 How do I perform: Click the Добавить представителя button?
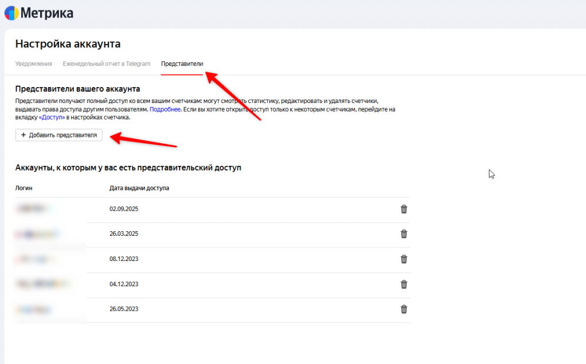(x=58, y=135)
